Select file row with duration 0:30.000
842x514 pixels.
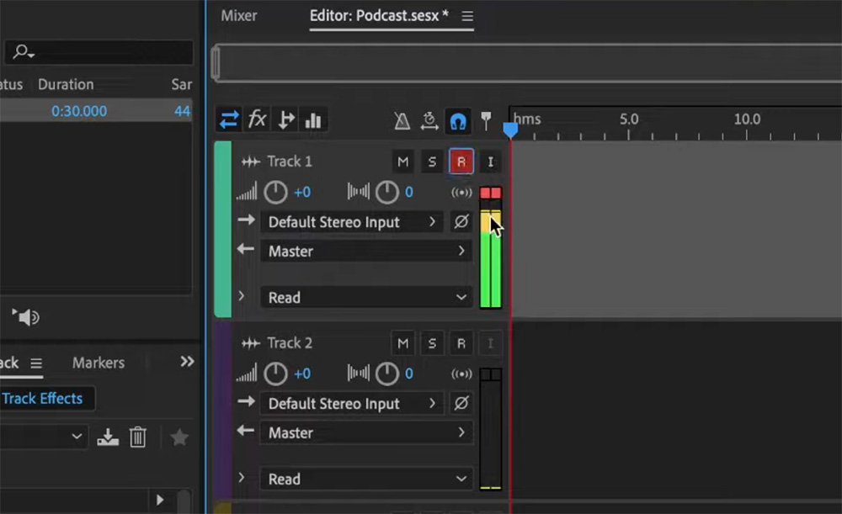(x=96, y=111)
